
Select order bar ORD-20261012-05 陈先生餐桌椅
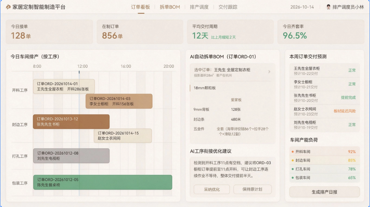103,182
